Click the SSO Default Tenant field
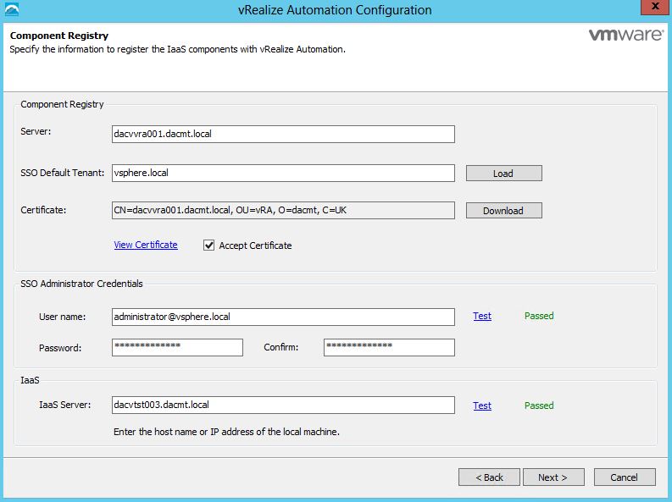Viewport: 672px width, 502px height. coord(283,173)
